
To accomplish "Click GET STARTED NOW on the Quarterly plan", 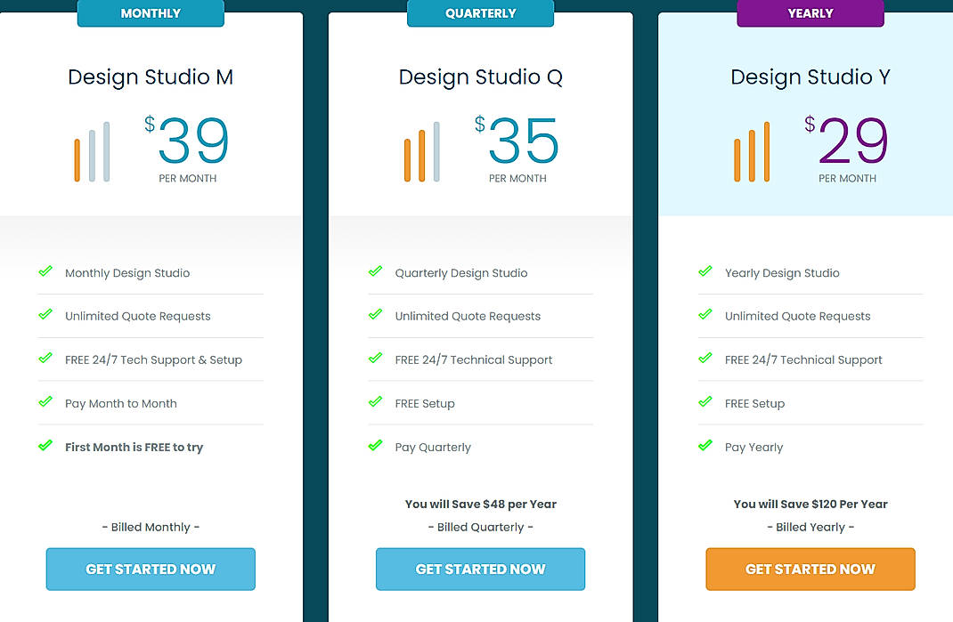I will (x=480, y=569).
